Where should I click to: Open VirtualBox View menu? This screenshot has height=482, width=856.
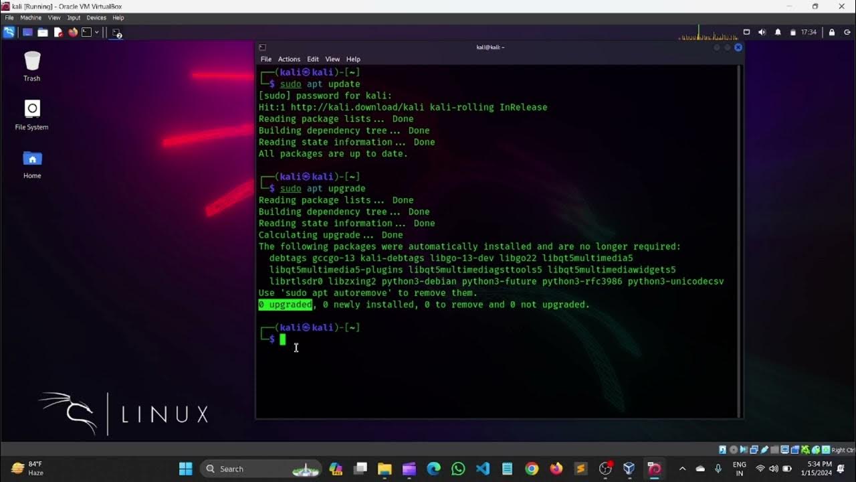coord(54,18)
